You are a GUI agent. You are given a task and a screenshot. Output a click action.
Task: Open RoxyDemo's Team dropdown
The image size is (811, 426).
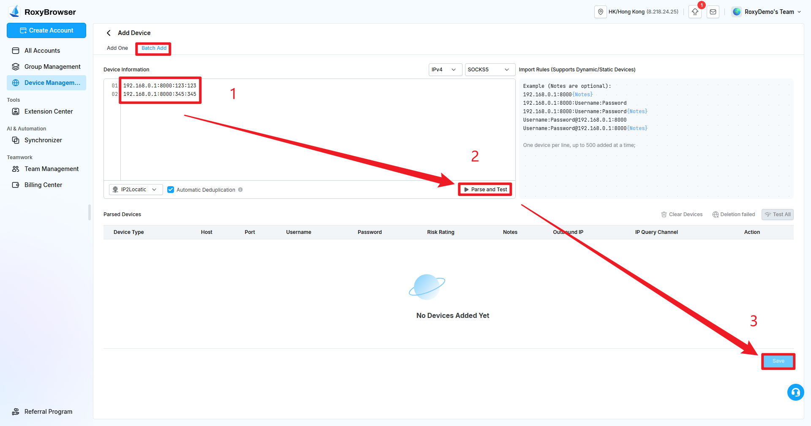click(x=766, y=12)
